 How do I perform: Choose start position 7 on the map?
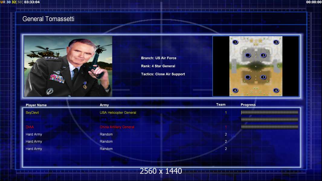click(263, 77)
